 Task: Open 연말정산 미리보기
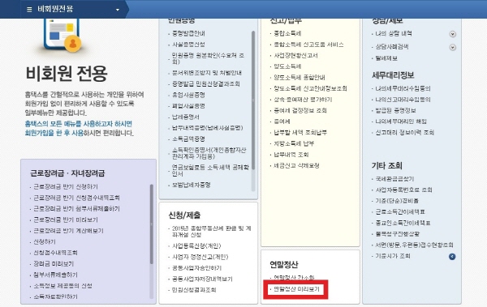pyautogui.click(x=296, y=289)
